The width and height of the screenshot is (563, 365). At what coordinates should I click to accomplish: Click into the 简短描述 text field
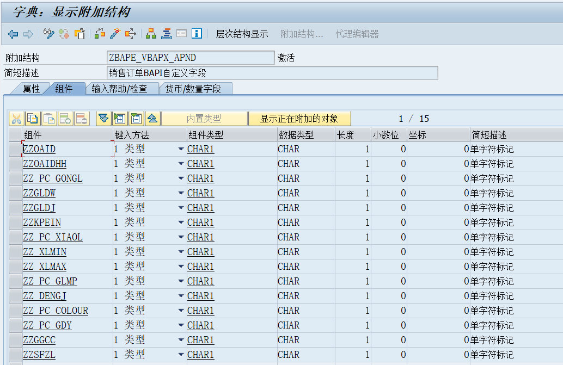(272, 73)
